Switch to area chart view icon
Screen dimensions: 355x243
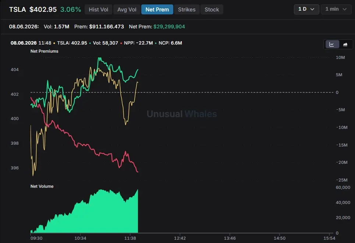(x=345, y=44)
